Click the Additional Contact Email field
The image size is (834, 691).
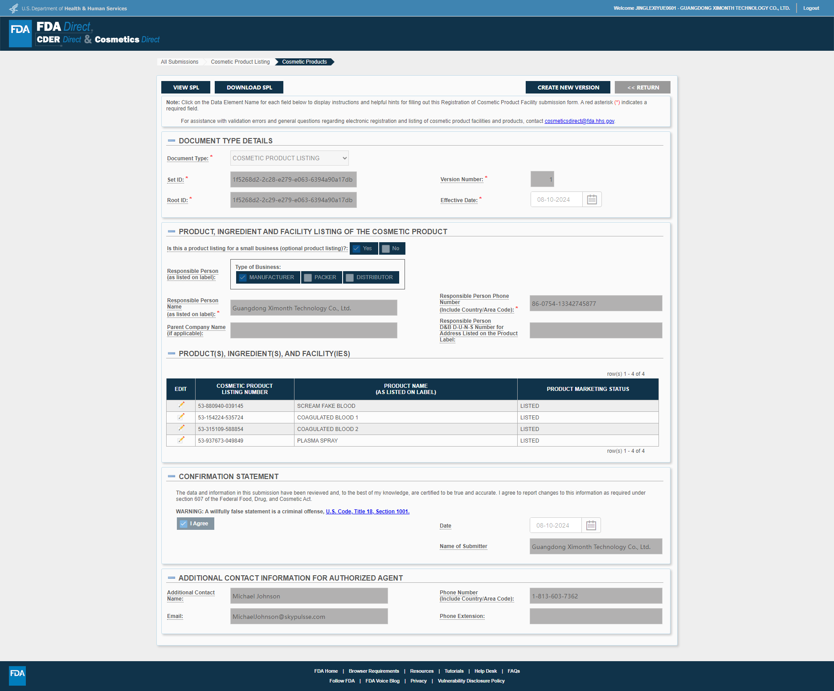coord(309,616)
